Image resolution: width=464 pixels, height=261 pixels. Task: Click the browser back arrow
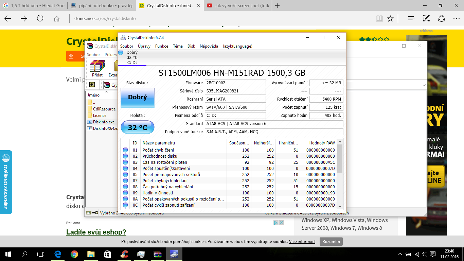[x=7, y=18]
